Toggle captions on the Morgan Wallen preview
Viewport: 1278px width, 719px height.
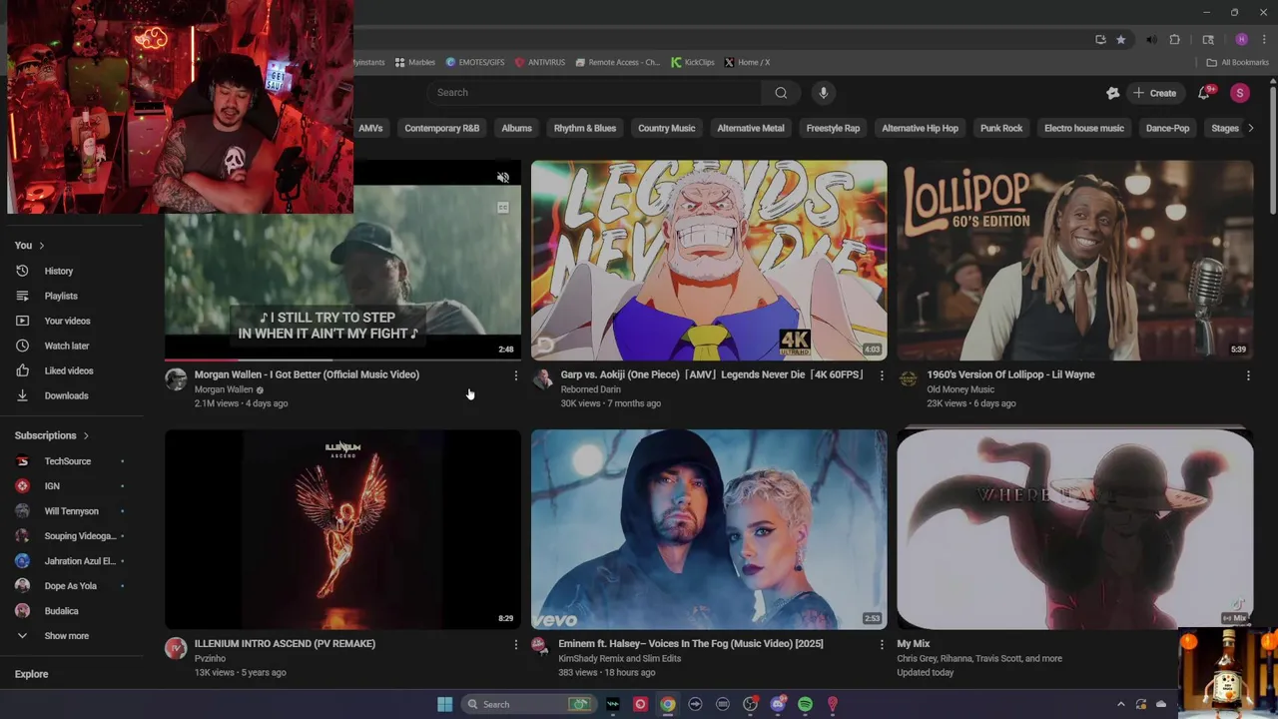pos(503,208)
